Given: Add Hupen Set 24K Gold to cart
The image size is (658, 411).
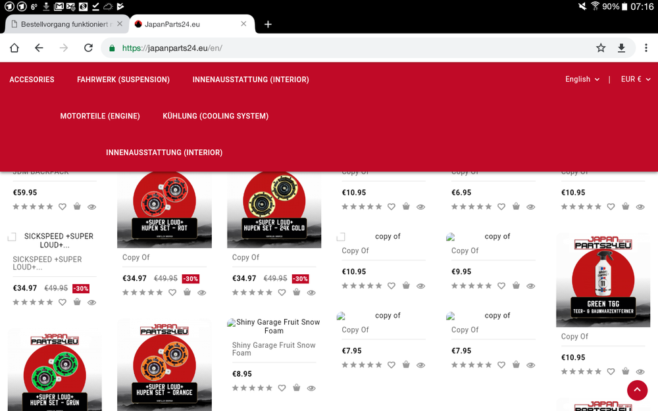Looking at the screenshot, I should 297,293.
